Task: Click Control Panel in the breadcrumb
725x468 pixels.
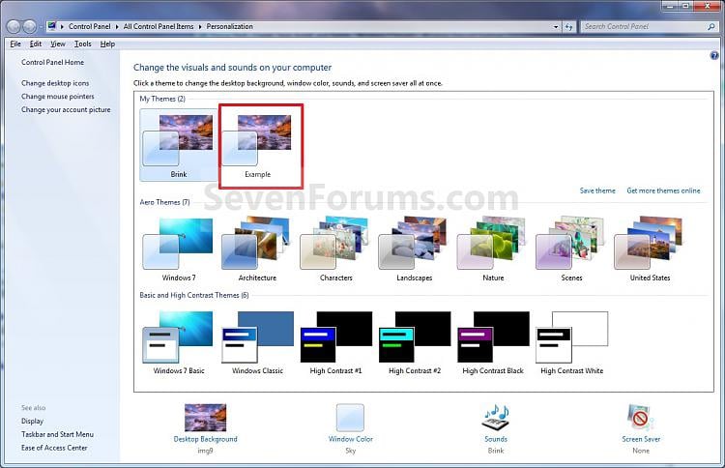Action: (89, 26)
